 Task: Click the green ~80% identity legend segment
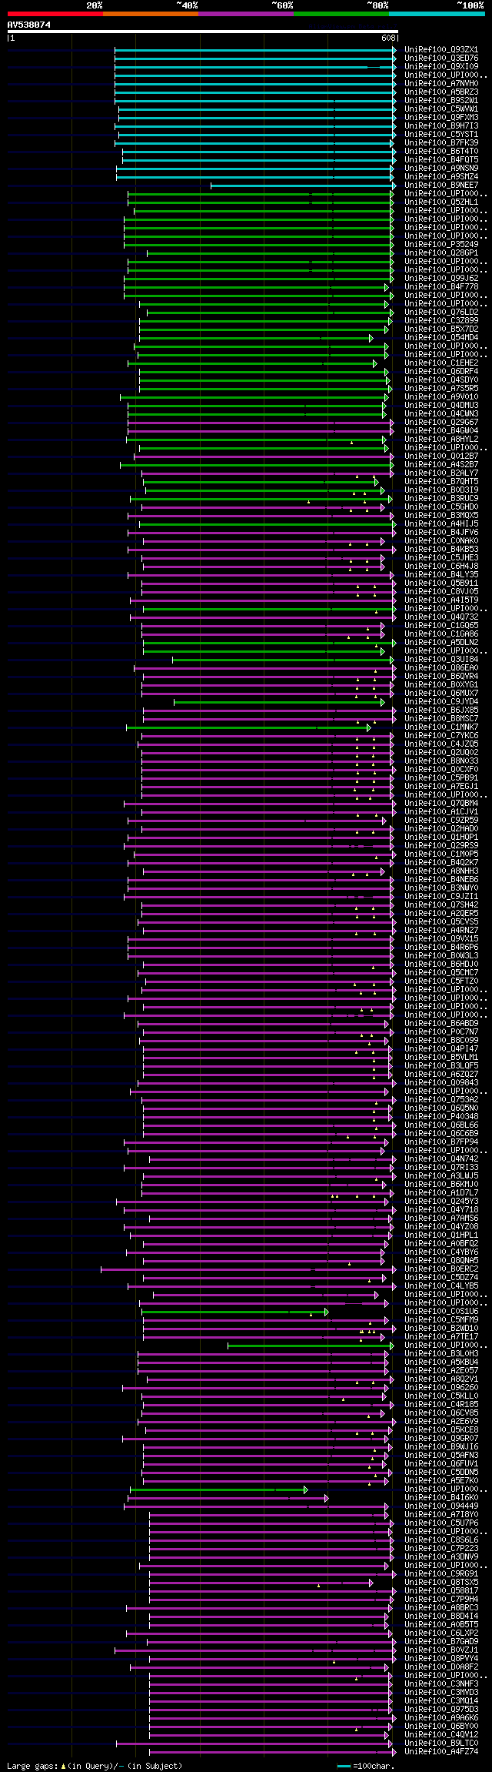[341, 14]
